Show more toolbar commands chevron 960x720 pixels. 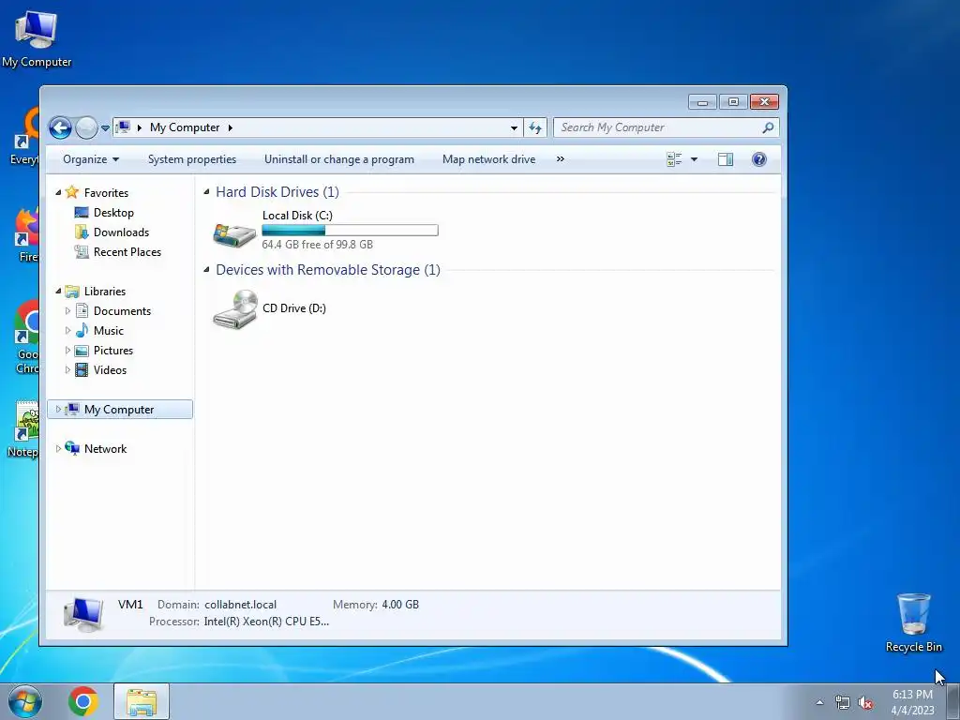pos(560,159)
